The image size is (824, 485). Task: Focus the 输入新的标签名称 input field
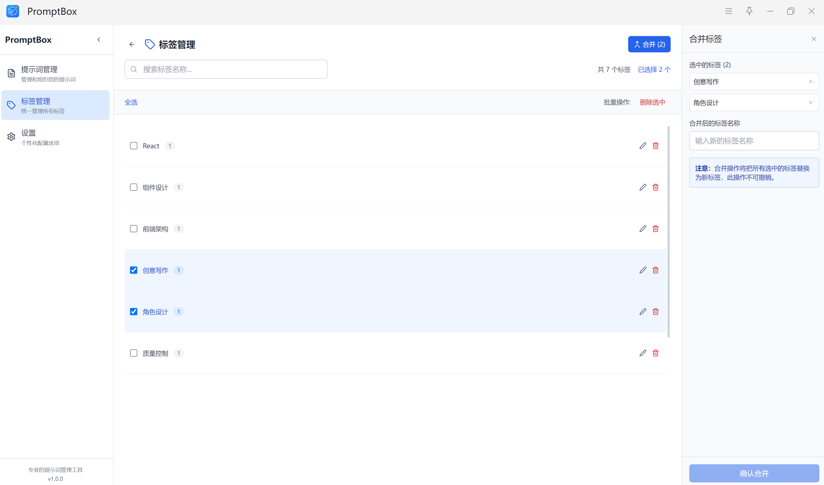click(754, 141)
